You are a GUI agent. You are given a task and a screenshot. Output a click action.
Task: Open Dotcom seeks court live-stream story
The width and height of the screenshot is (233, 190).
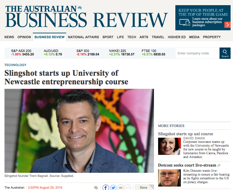[187, 165]
